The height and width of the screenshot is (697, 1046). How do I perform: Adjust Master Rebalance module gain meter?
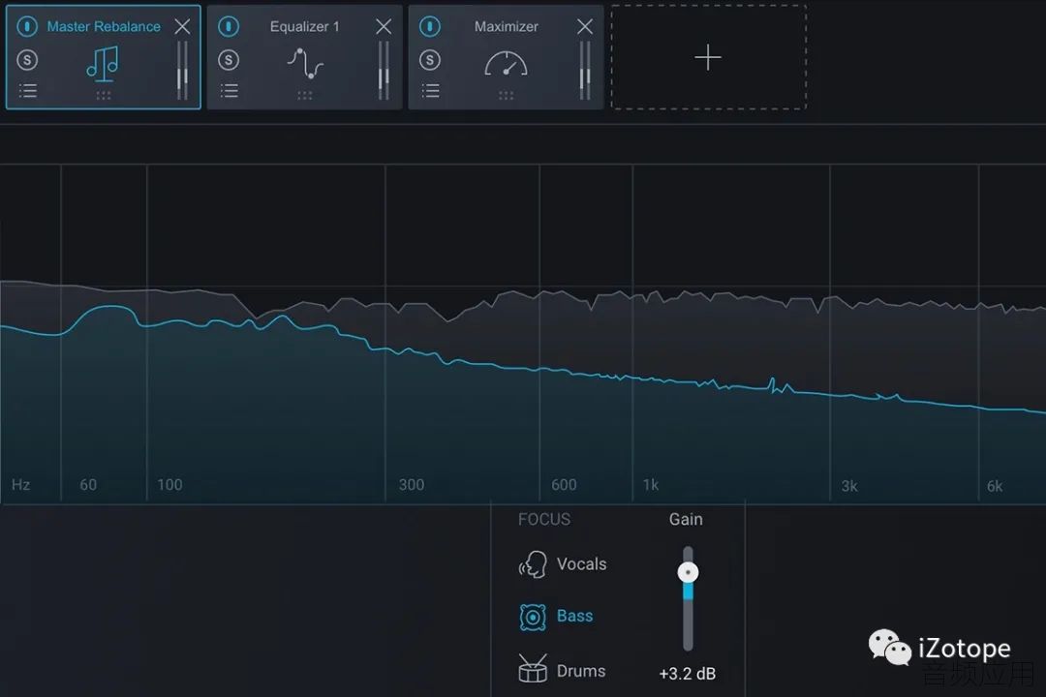pos(182,70)
